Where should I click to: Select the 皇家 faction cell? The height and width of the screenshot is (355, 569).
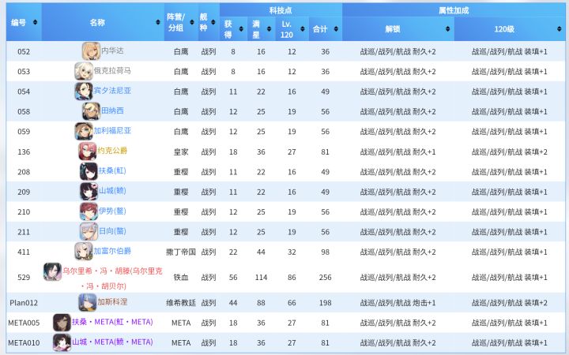click(x=181, y=151)
